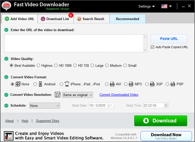This screenshot has width=195, height=142.
Task: Click the magnifier icon on Search Result tab
Action: [79, 19]
